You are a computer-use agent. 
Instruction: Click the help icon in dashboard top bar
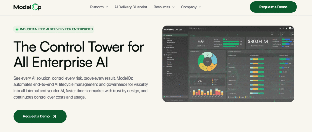pos(284,28)
